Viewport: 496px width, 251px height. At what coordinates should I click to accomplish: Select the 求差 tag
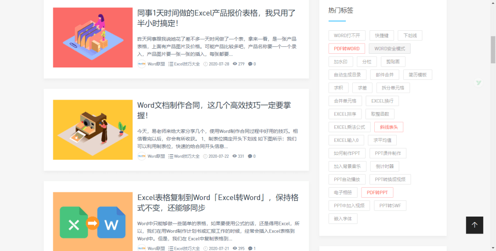point(362,88)
